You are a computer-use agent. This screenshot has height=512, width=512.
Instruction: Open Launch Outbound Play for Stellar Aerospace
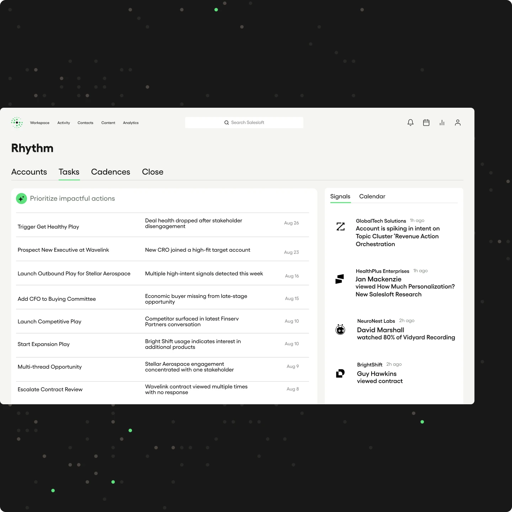pos(74,273)
